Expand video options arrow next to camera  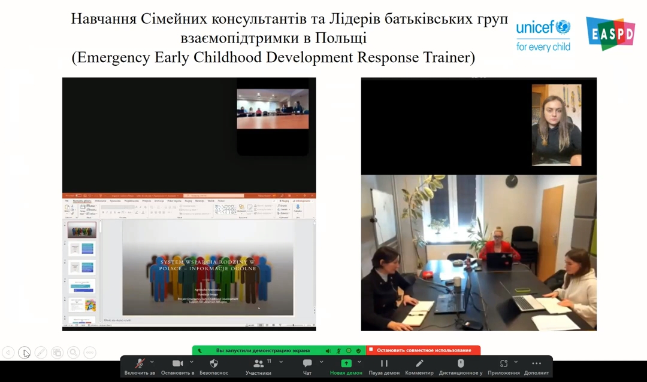coord(192,362)
